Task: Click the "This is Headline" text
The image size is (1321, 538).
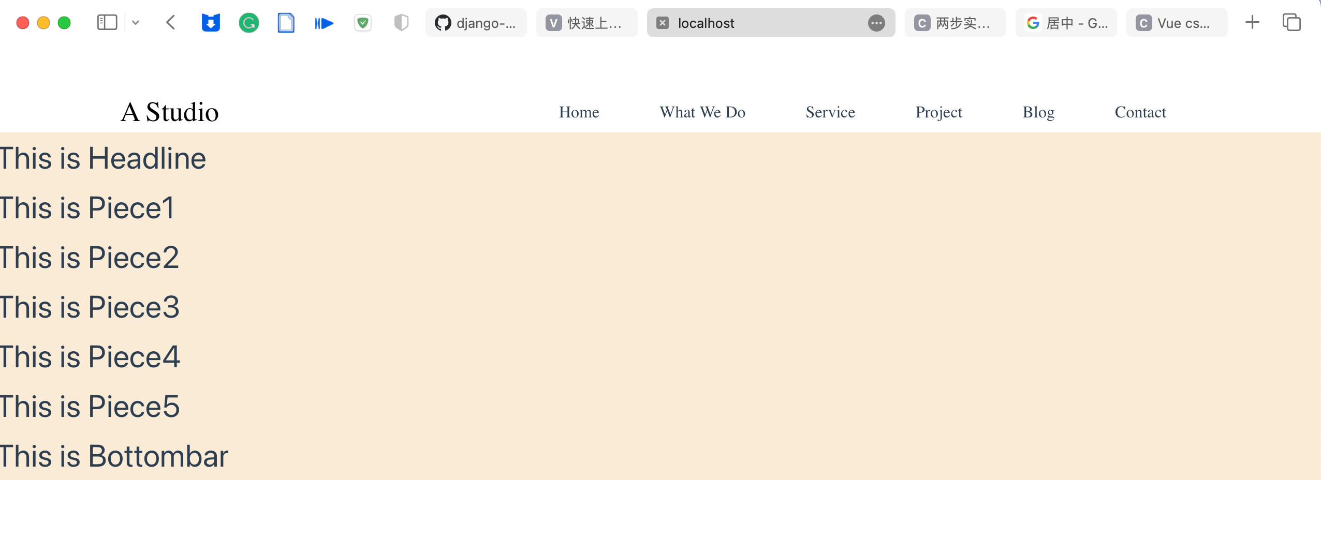Action: coord(103,158)
